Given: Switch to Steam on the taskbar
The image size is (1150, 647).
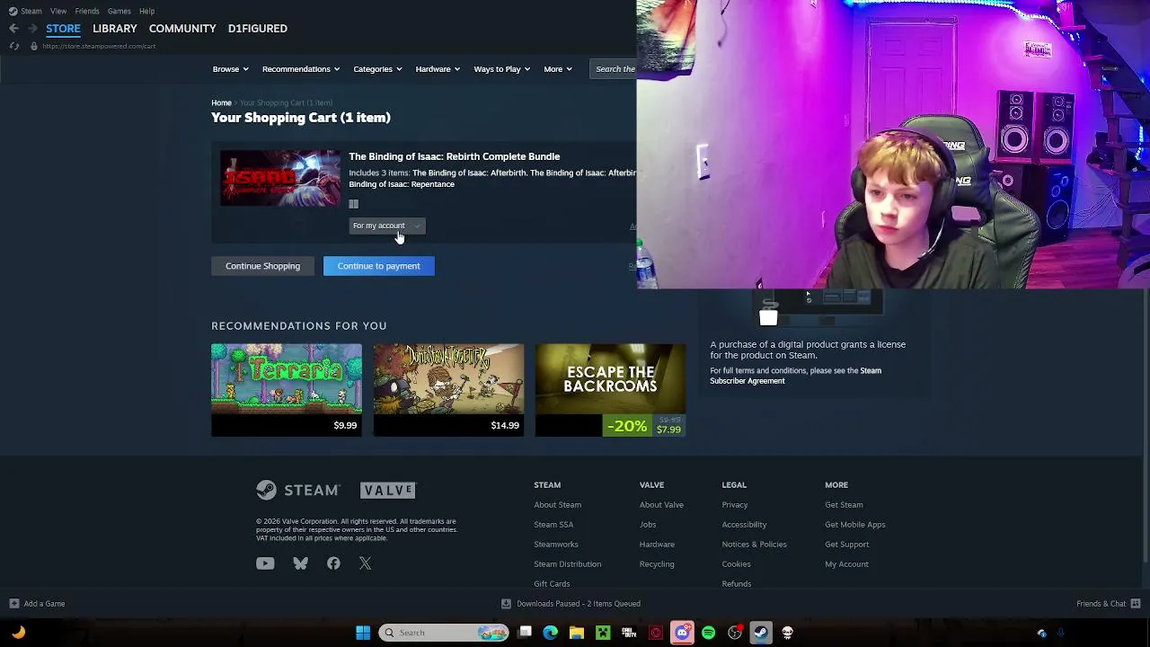Looking at the screenshot, I should pos(761,633).
